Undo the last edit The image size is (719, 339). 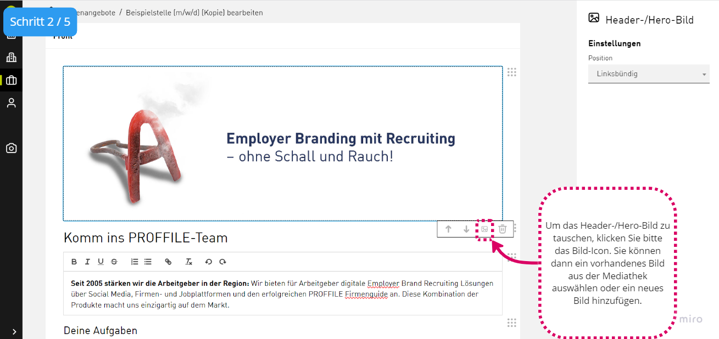coord(209,262)
